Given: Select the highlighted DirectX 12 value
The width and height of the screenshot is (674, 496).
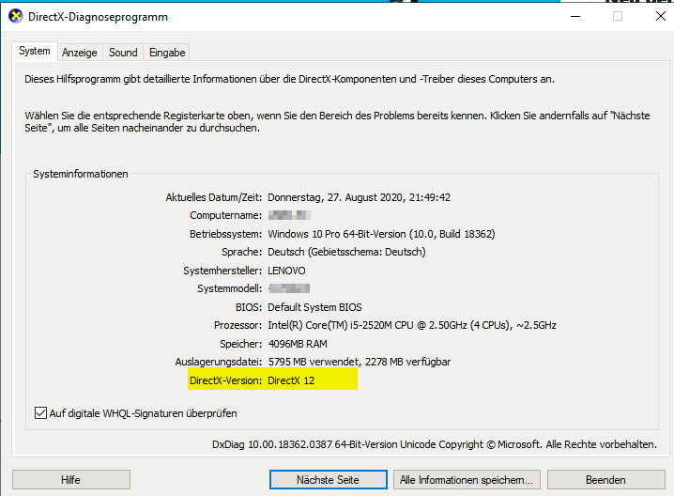Looking at the screenshot, I should (291, 380).
